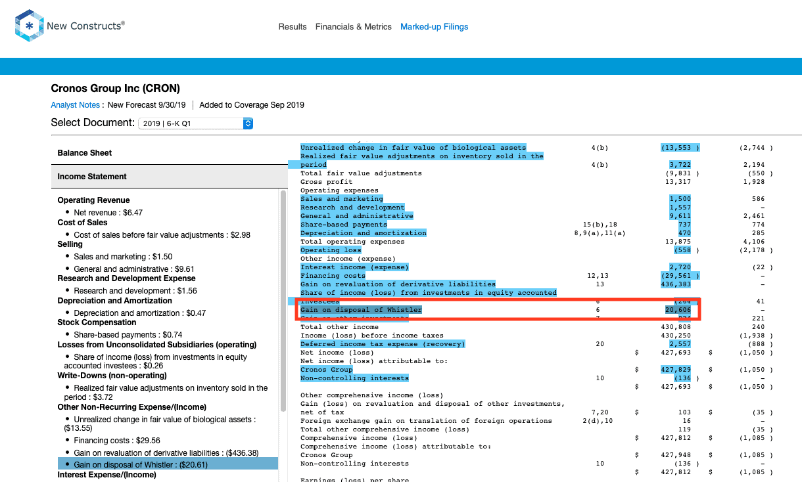
Task: Click the Stock Compensation heading
Action: point(97,322)
